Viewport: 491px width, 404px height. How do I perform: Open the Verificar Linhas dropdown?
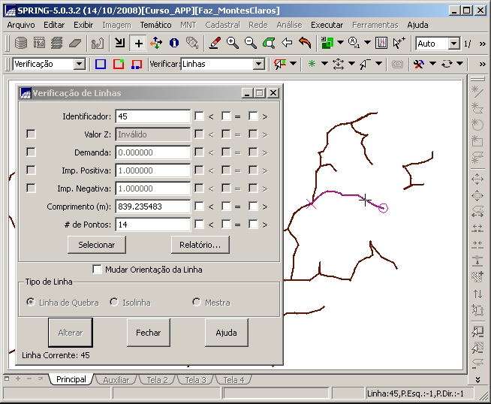click(258, 65)
